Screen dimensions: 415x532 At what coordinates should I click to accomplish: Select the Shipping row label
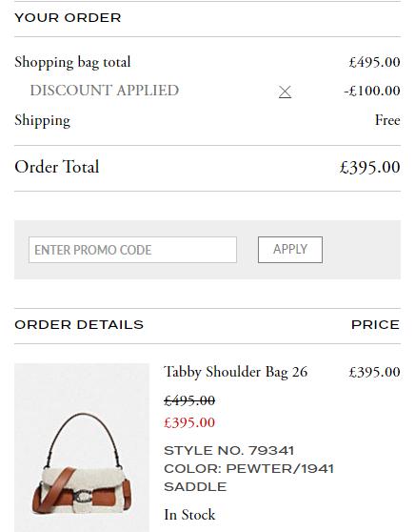pyautogui.click(x=42, y=120)
